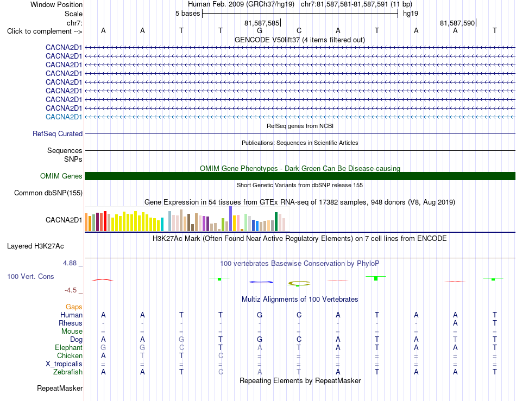
Task: Click the Zebrafish species label
Action: (x=68, y=372)
